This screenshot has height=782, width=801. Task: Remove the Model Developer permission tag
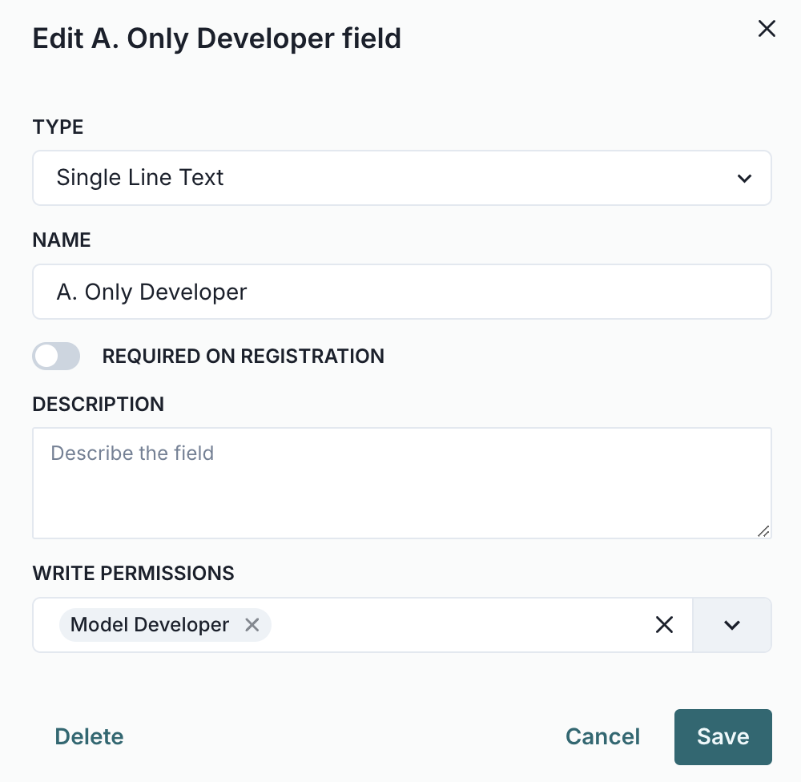[252, 625]
